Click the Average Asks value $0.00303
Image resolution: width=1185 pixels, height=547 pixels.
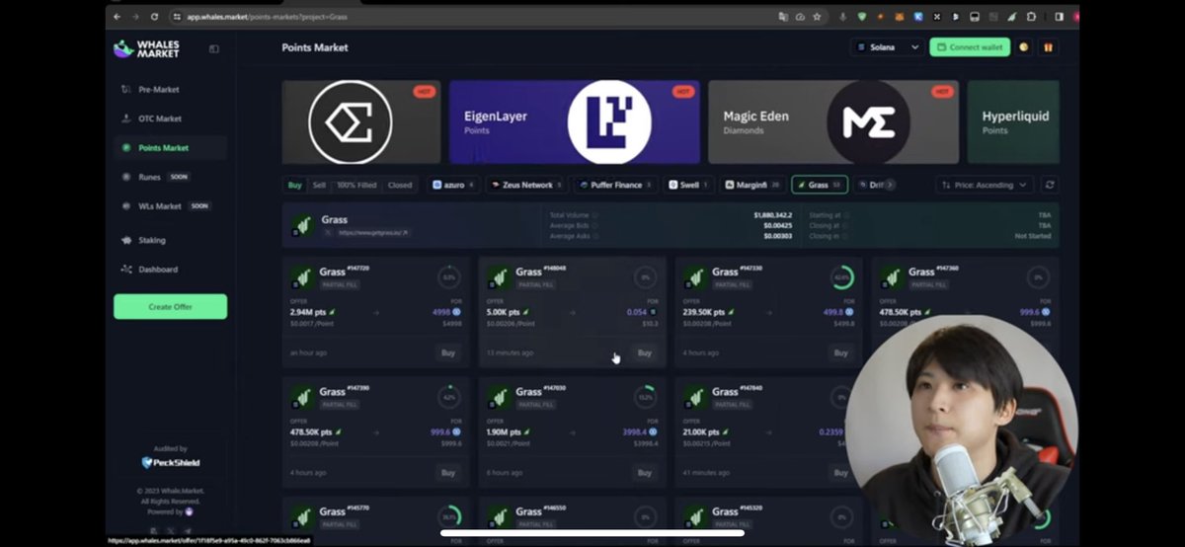point(777,236)
